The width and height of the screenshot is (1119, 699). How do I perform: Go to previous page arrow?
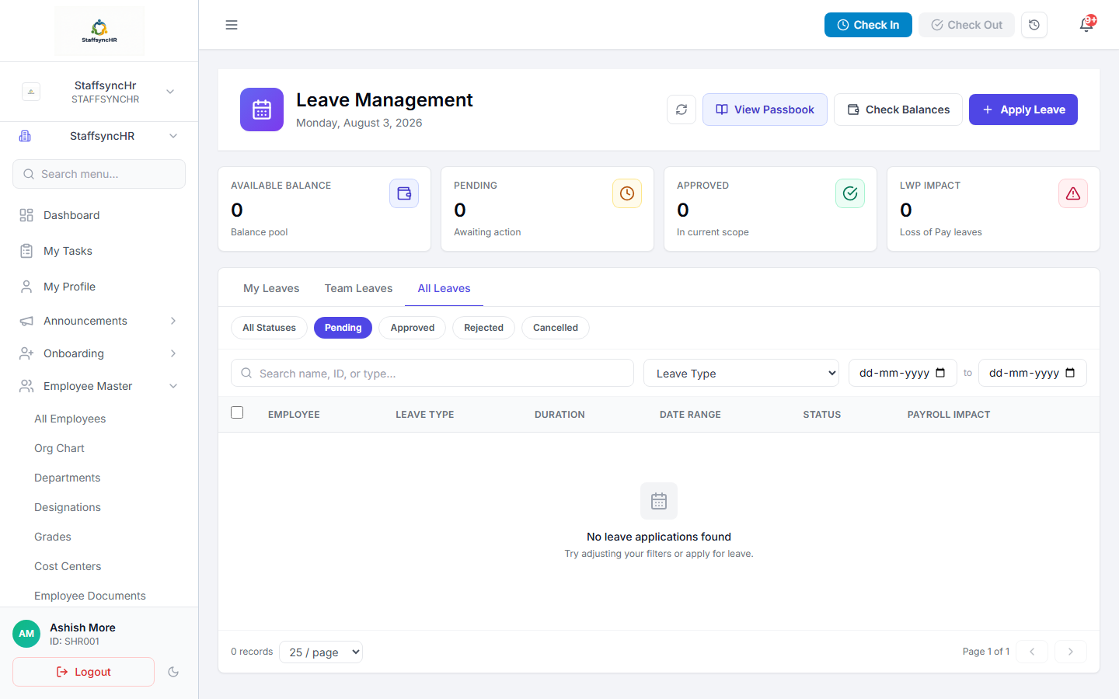tap(1032, 652)
